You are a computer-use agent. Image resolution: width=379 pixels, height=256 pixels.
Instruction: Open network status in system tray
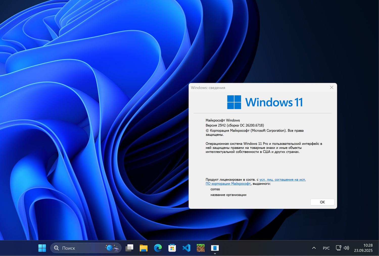338,248
